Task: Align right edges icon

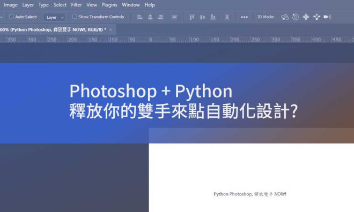Action: pyautogui.click(x=160, y=17)
